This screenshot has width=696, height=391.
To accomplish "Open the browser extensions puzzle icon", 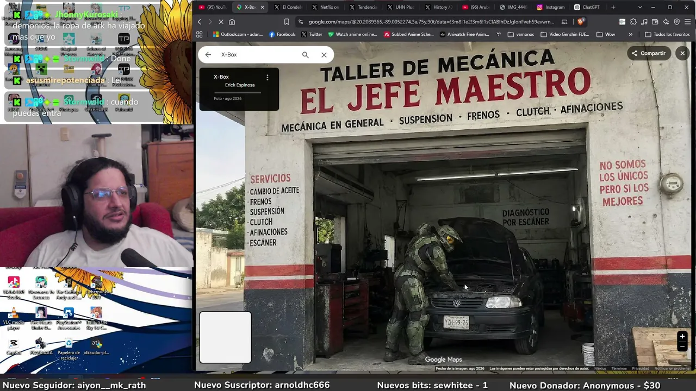I will [633, 22].
